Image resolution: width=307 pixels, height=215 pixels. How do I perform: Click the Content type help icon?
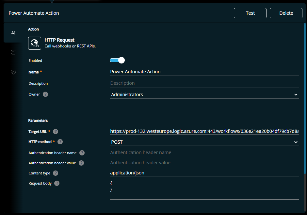click(x=56, y=173)
